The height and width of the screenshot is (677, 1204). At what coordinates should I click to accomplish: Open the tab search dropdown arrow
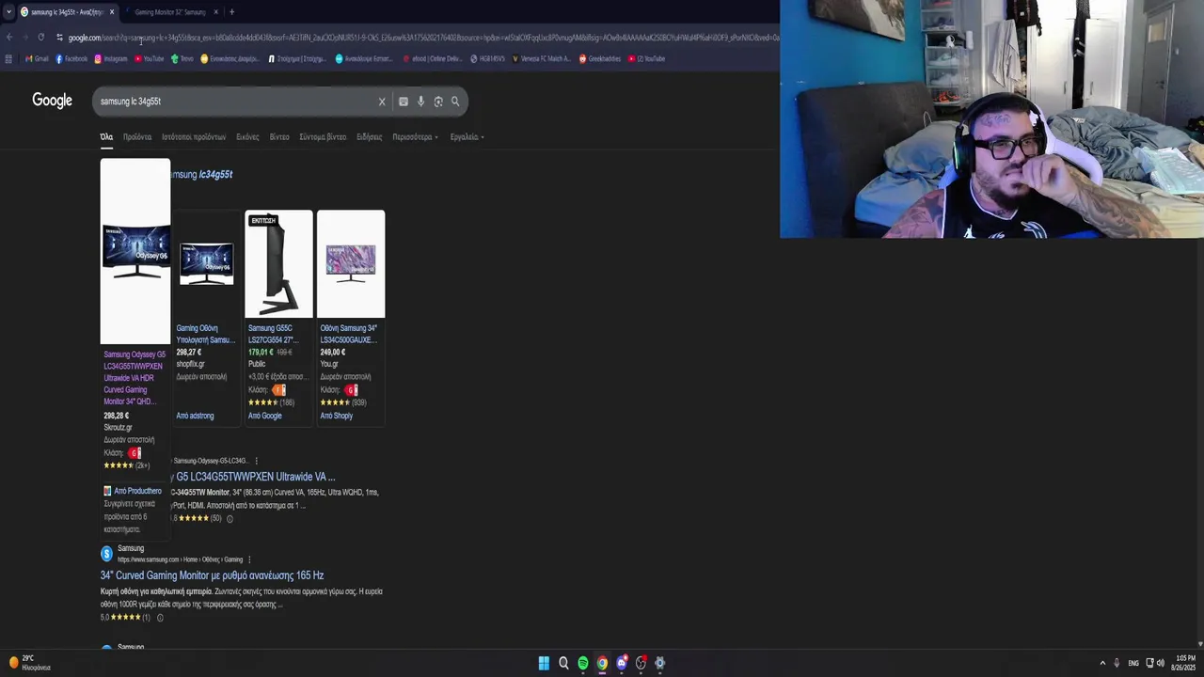point(8,12)
